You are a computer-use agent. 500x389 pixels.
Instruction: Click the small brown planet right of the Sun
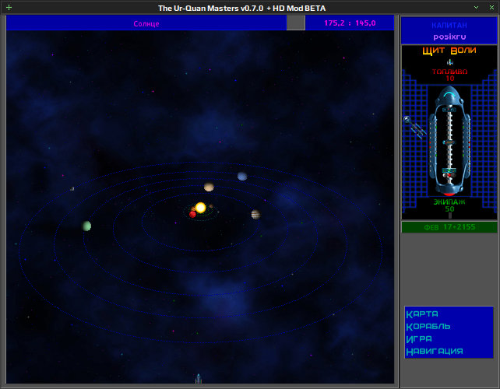[211, 206]
